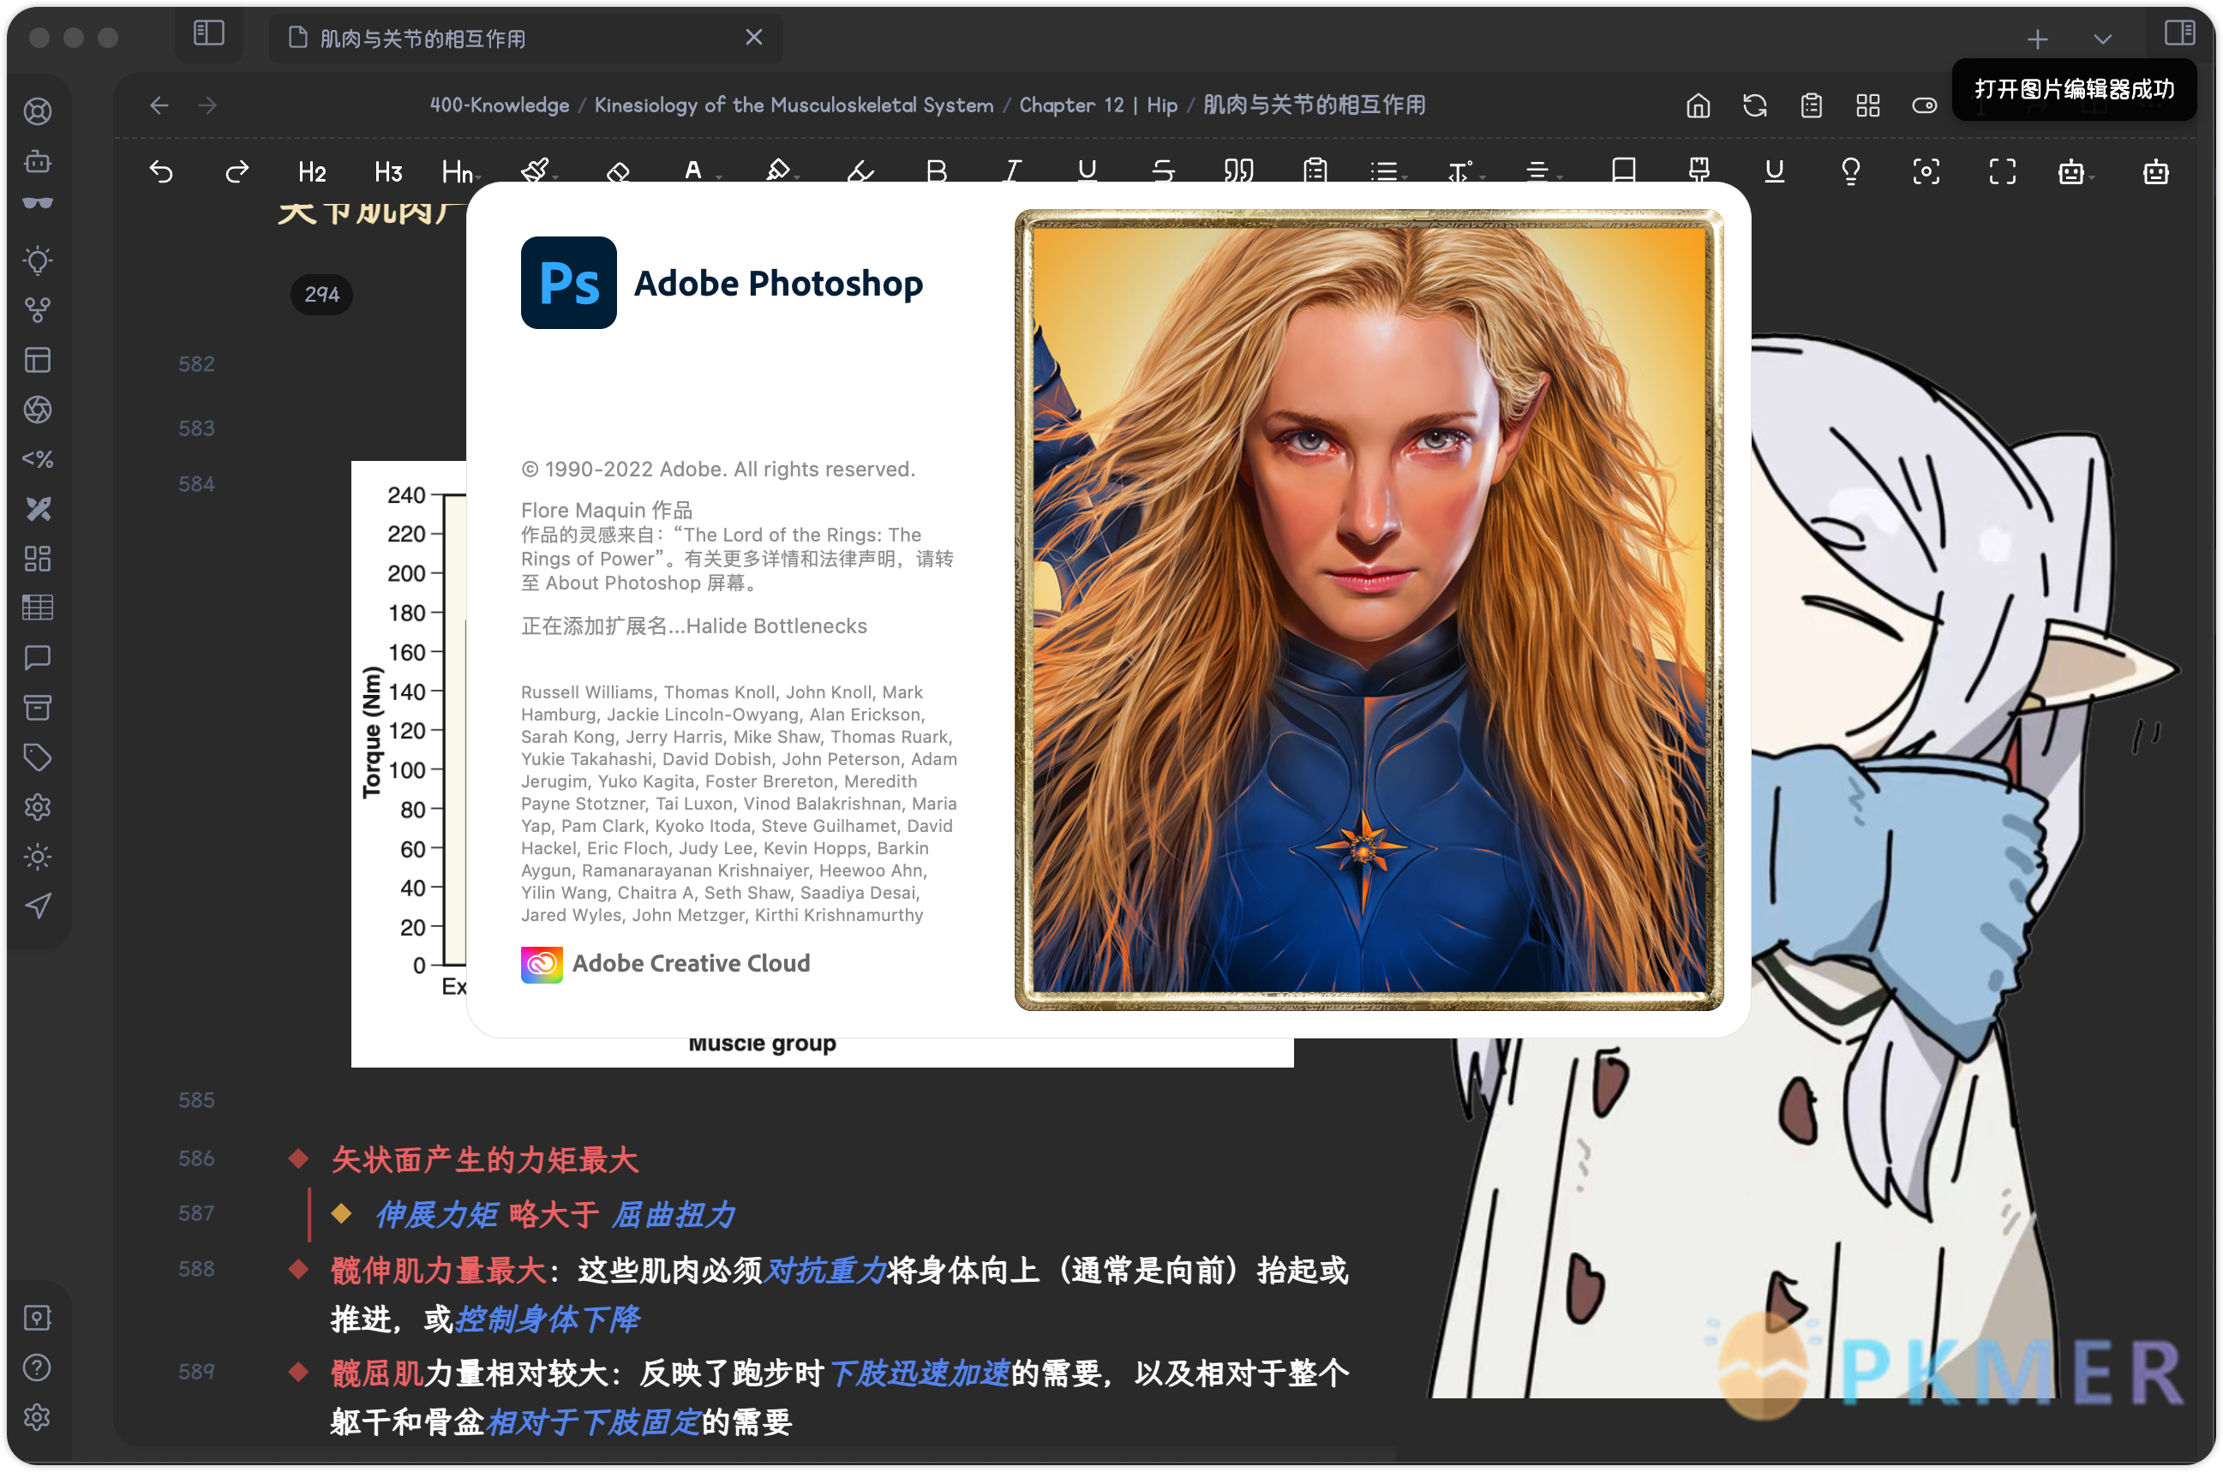Toggle underline next to italic
The image size is (2223, 1472).
click(1088, 172)
